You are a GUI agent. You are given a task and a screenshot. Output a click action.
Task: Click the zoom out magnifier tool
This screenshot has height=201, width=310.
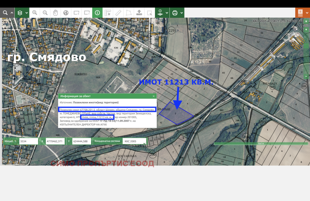click(45, 13)
